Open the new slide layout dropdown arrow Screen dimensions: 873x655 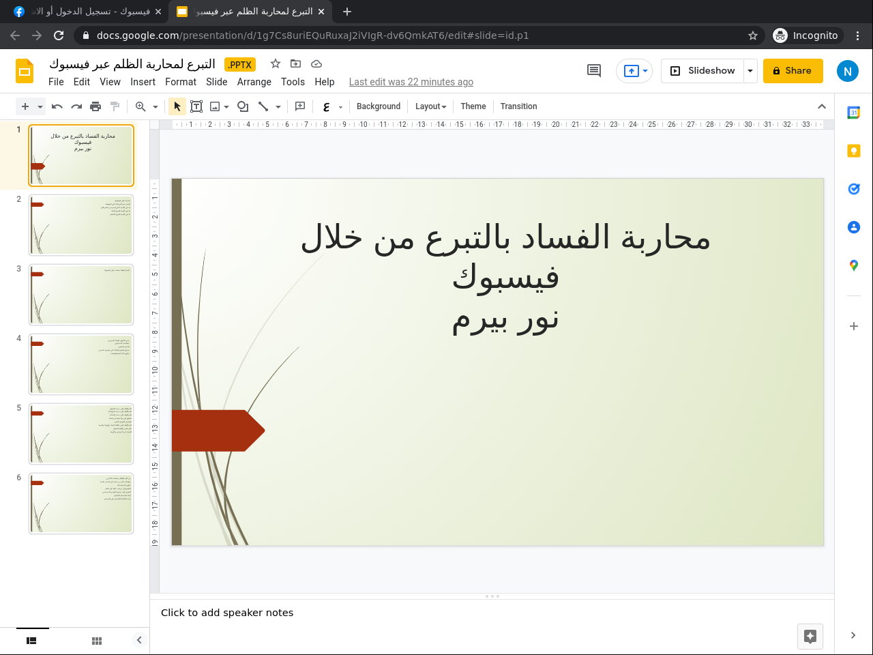pyautogui.click(x=40, y=106)
